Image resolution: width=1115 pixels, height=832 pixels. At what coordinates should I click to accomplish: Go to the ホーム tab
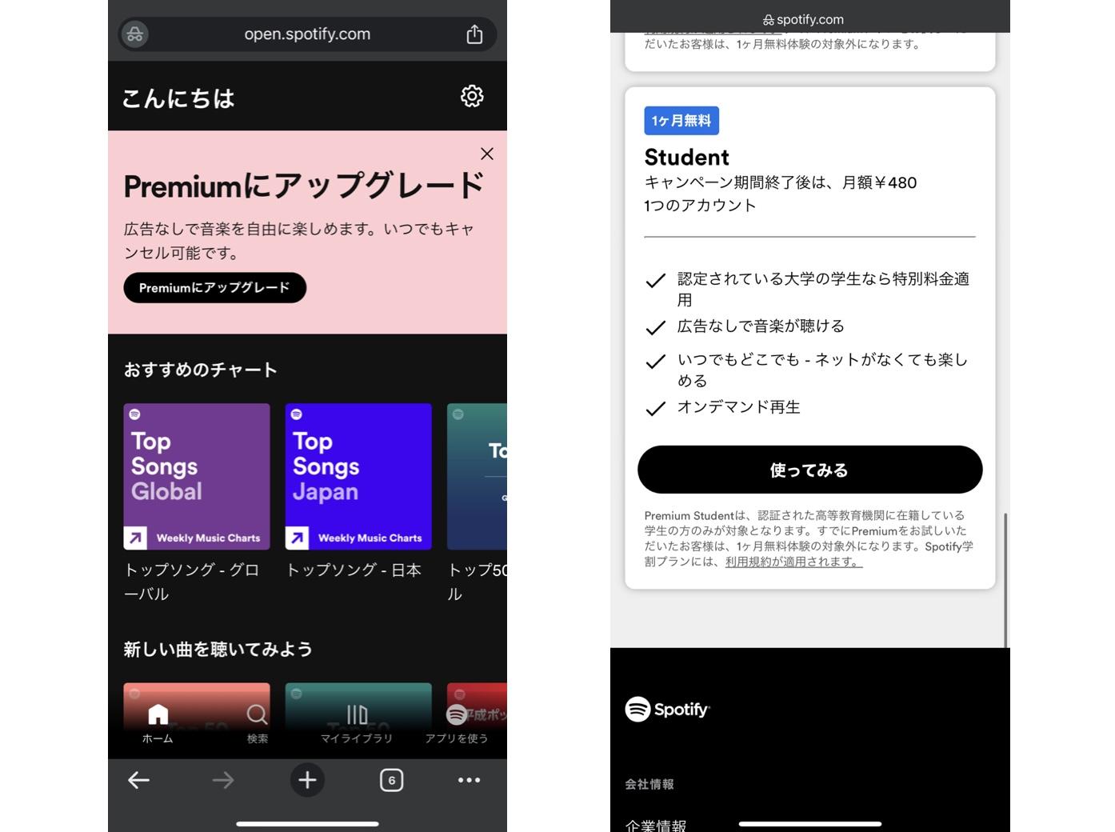tap(158, 724)
